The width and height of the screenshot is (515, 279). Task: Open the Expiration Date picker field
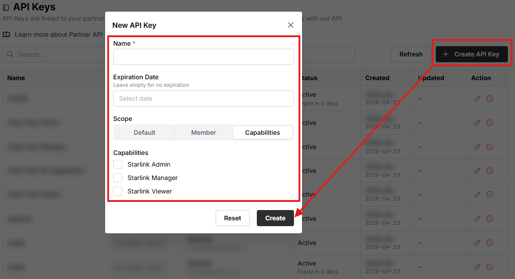pos(203,99)
